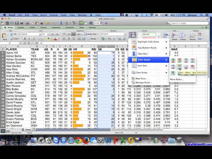Open Data Bars submenu
The height and width of the screenshot is (159, 212).
click(149, 54)
